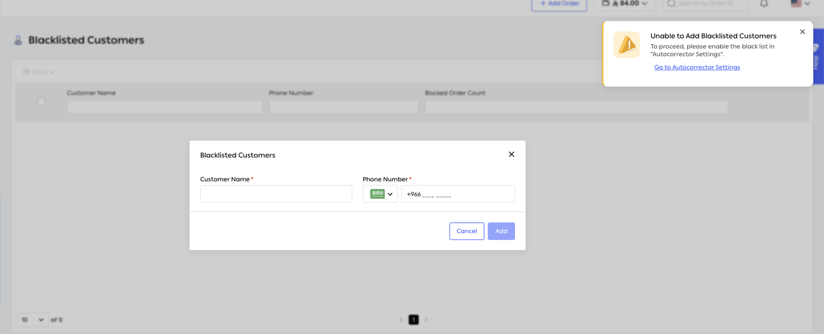Click the Blocked Order Count column header
Screen dimensions: 824x334
[455, 93]
